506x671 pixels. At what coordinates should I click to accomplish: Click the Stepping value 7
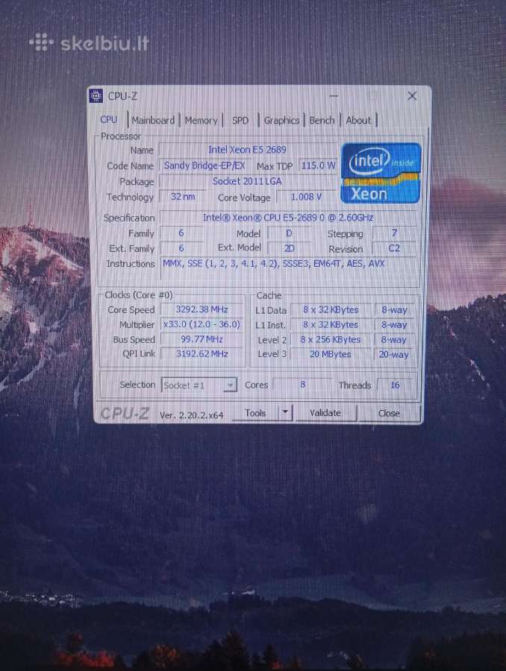[x=394, y=233]
